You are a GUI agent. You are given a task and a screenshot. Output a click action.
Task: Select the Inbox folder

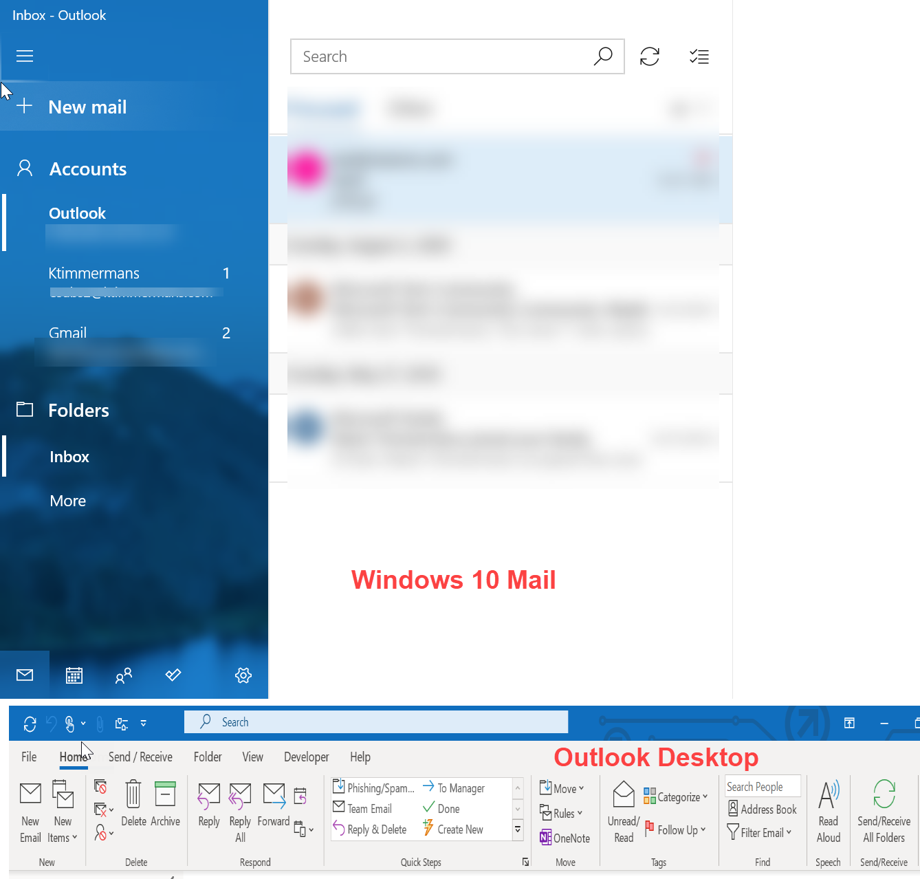coord(134,456)
